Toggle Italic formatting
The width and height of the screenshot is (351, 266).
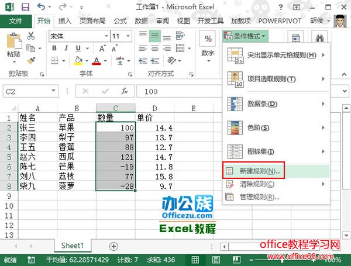(66, 49)
